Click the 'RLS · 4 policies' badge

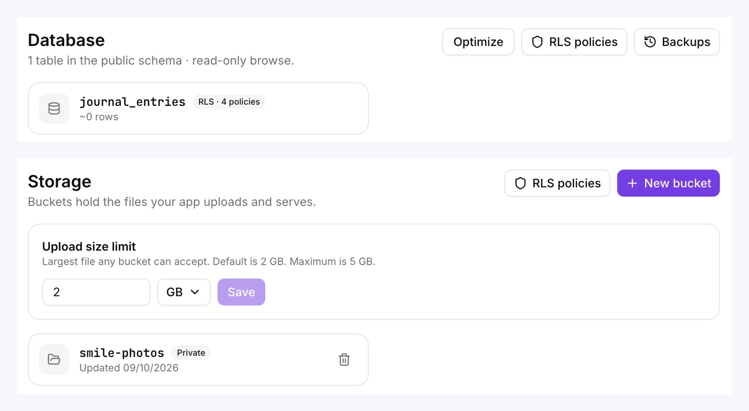tap(229, 102)
